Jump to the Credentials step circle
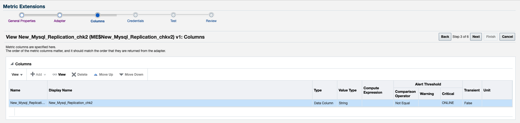Viewport: 520px width, 123px height. (136, 15)
